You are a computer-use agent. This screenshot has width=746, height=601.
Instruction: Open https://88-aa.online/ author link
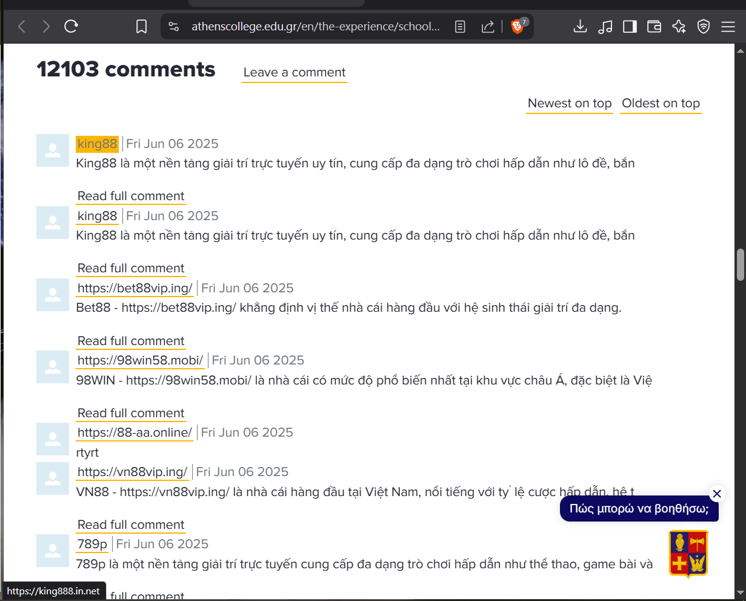[135, 432]
